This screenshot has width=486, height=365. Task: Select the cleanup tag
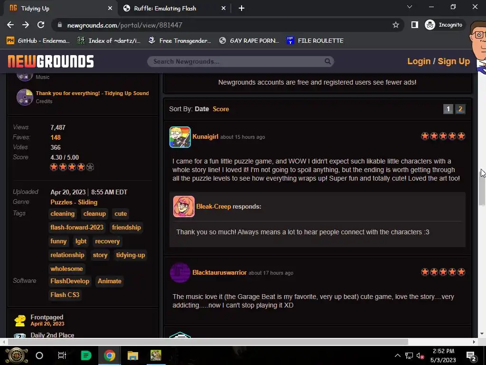(94, 213)
